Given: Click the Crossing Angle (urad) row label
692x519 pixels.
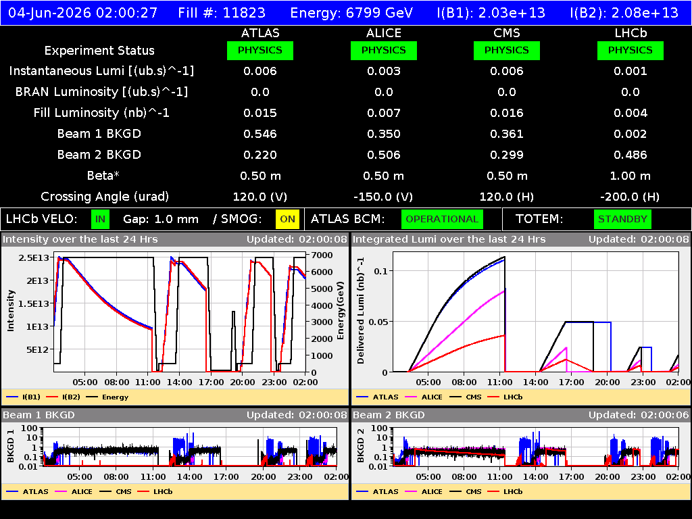Looking at the screenshot, I should 105,197.
